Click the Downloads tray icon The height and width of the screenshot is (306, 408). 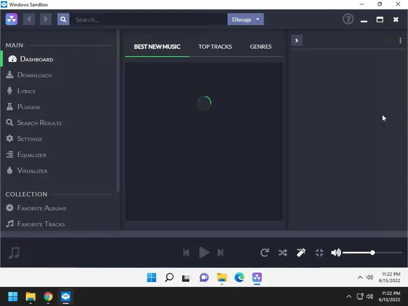click(10, 75)
